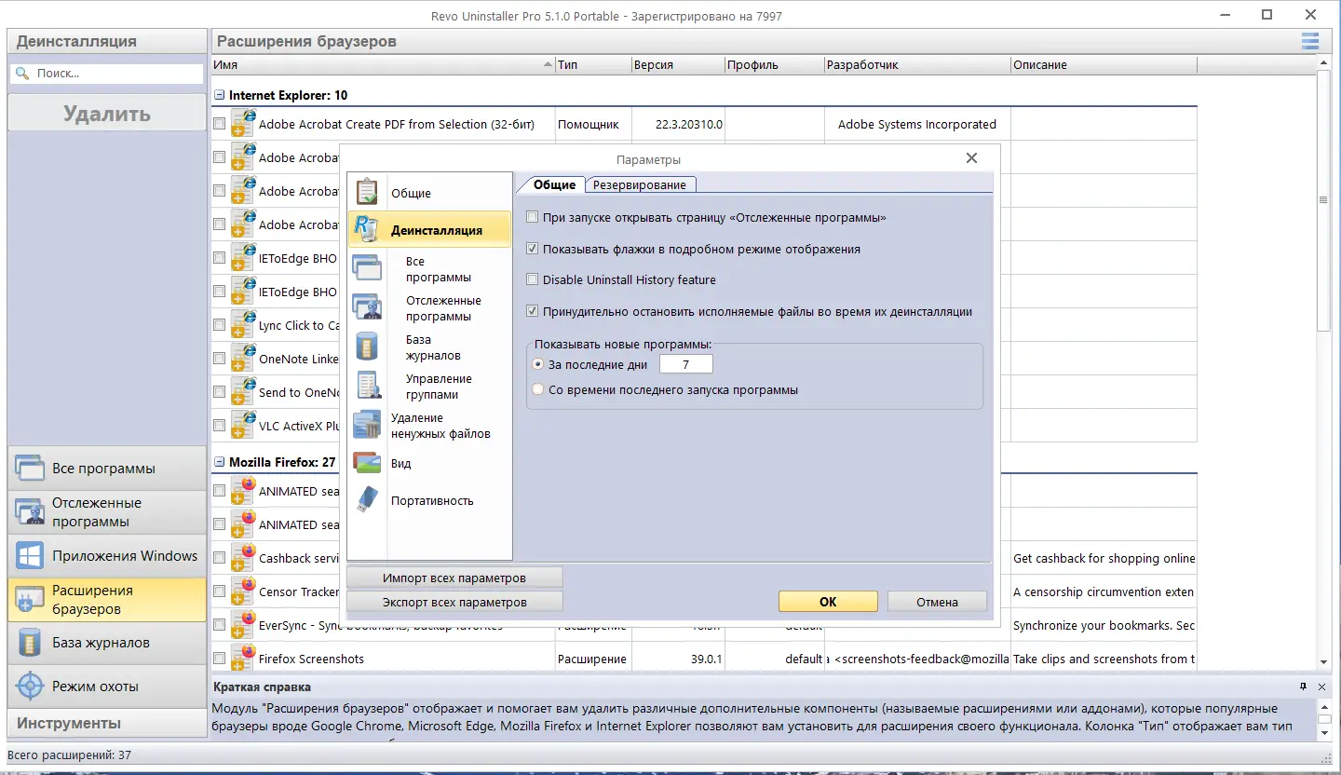1341x775 pixels.
Task: Tick the checkbox for Lync Click to Call
Action: point(219,325)
